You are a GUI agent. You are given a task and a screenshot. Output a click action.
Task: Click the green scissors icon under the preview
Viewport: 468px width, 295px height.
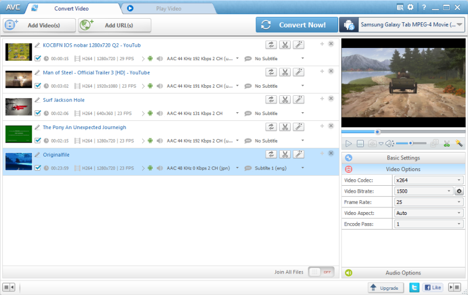[x=447, y=143]
